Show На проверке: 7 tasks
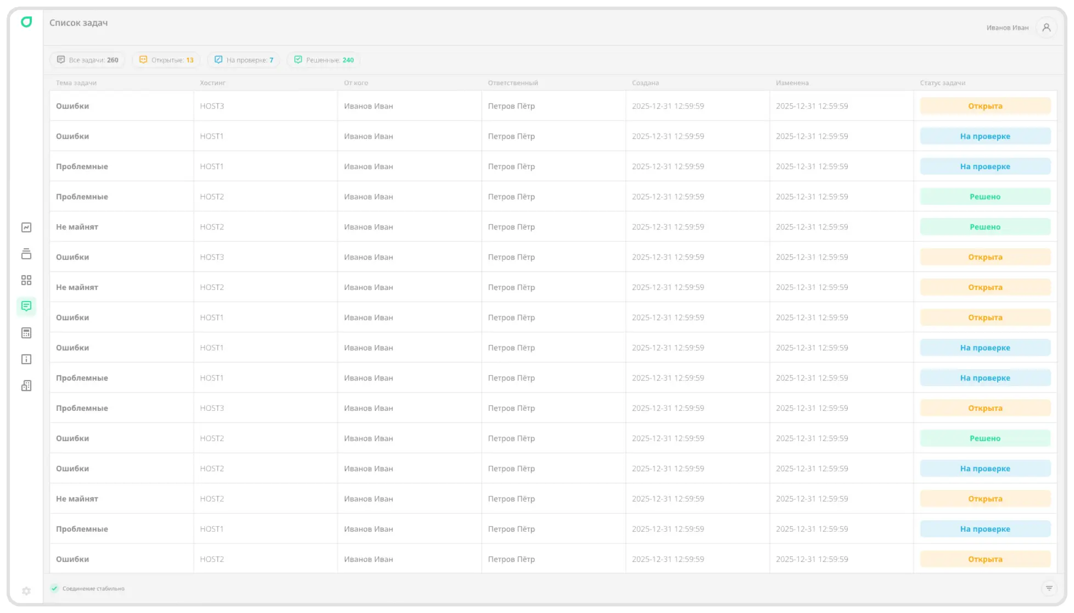Image resolution: width=1074 pixels, height=613 pixels. (x=244, y=60)
